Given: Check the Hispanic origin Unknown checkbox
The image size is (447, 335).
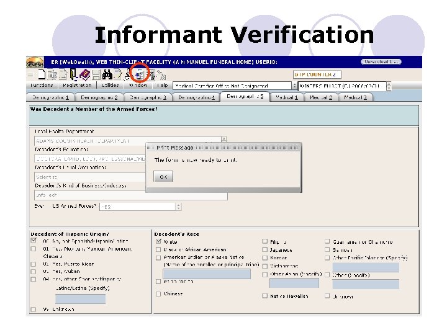Looking at the screenshot, I should (x=34, y=310).
